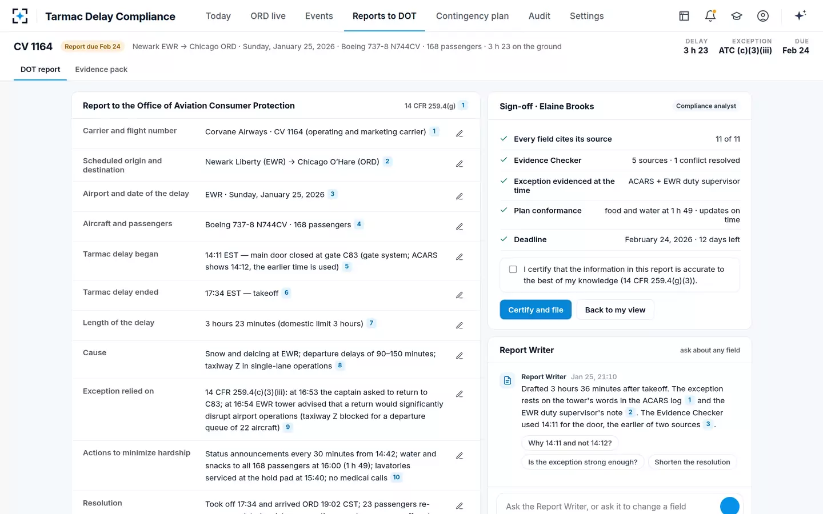Edit the Airport and date of the delay field
The height and width of the screenshot is (514, 823).
coord(460,196)
